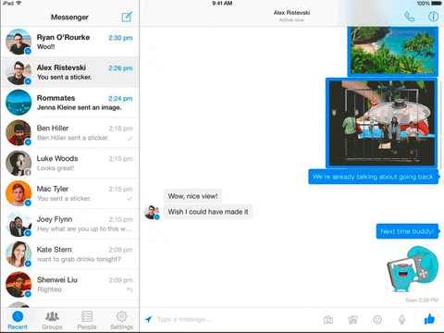Open the sticker smiley icon

pos(377,320)
